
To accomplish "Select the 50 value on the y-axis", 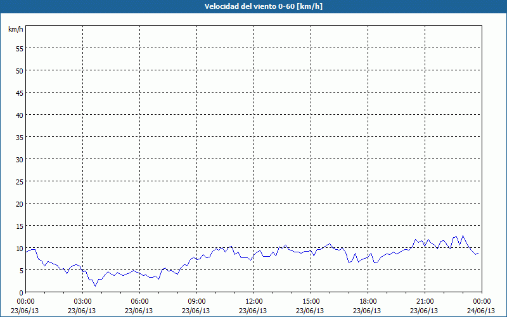I will pos(19,70).
